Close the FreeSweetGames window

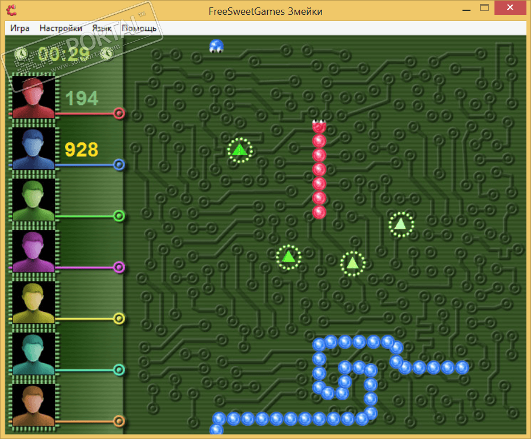tap(510, 7)
